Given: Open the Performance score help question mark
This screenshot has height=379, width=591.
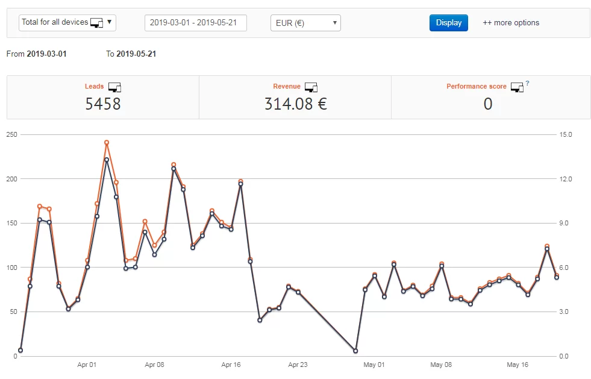Looking at the screenshot, I should [x=527, y=83].
